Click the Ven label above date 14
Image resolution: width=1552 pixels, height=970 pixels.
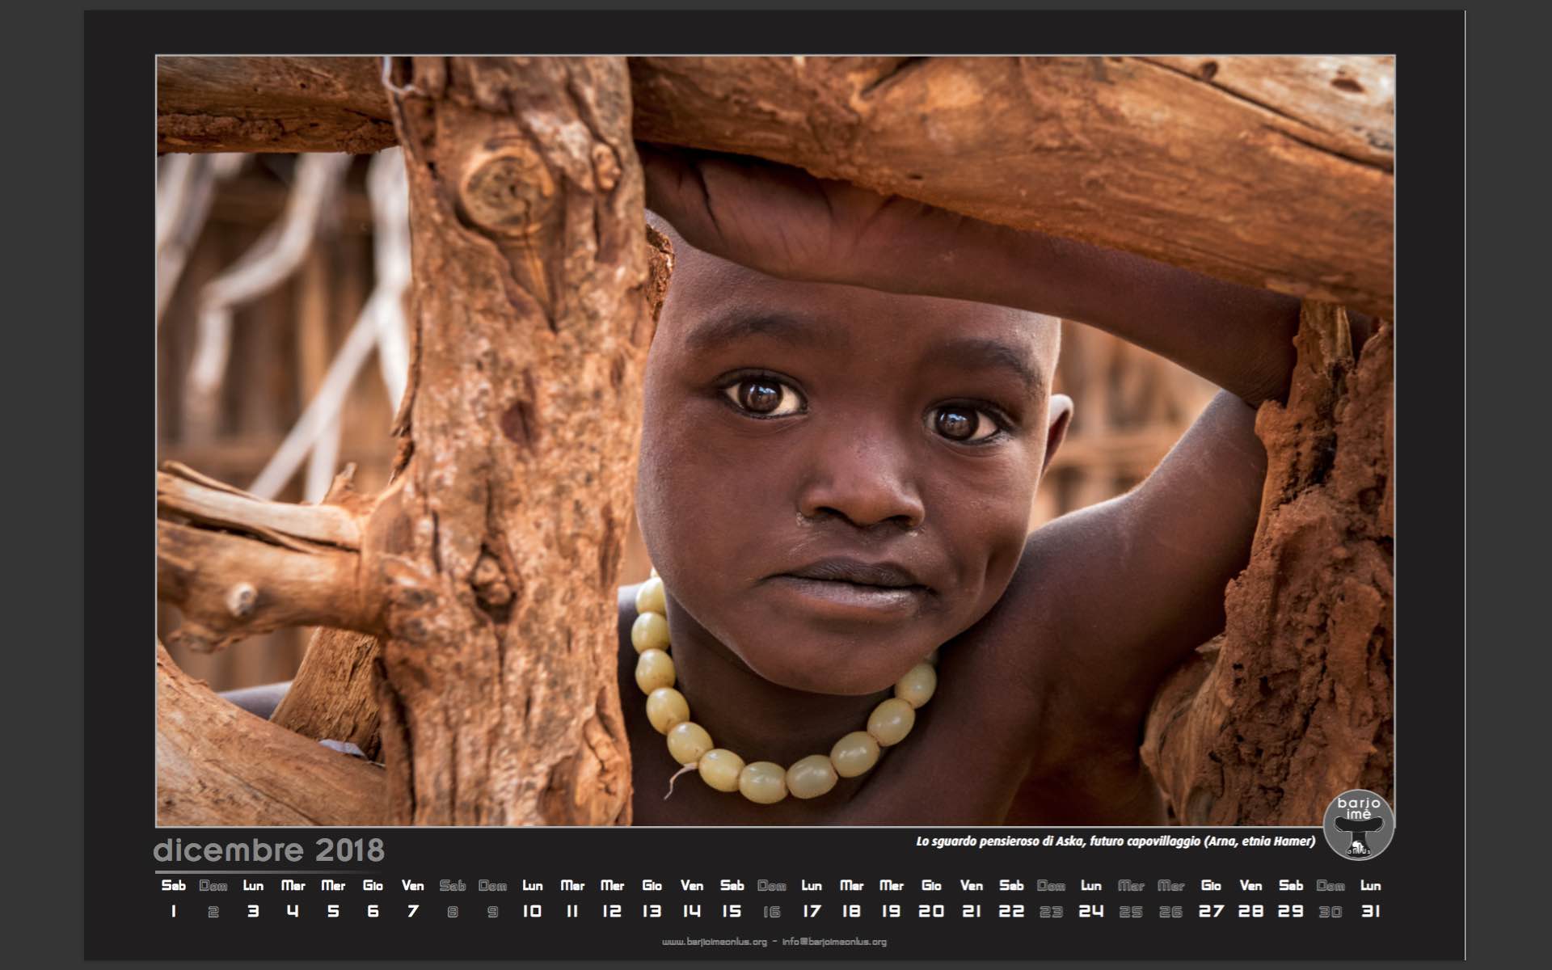(x=692, y=886)
